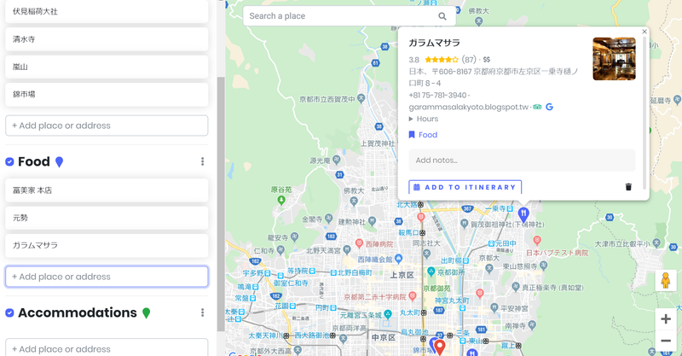This screenshot has height=356, width=682.
Task: Zoom in on the map
Action: tap(666, 319)
